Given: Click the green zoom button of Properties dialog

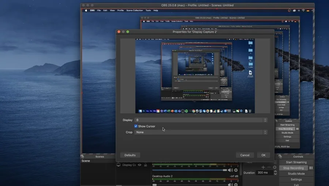Looking at the screenshot, I should coord(128,32).
